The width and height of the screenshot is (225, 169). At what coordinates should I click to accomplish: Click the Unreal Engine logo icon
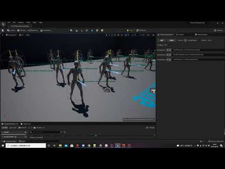(x=3, y=24)
